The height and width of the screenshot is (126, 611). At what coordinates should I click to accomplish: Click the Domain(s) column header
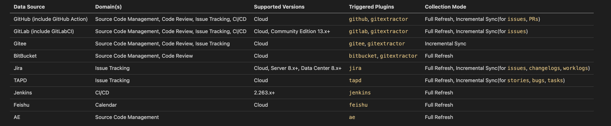point(108,7)
